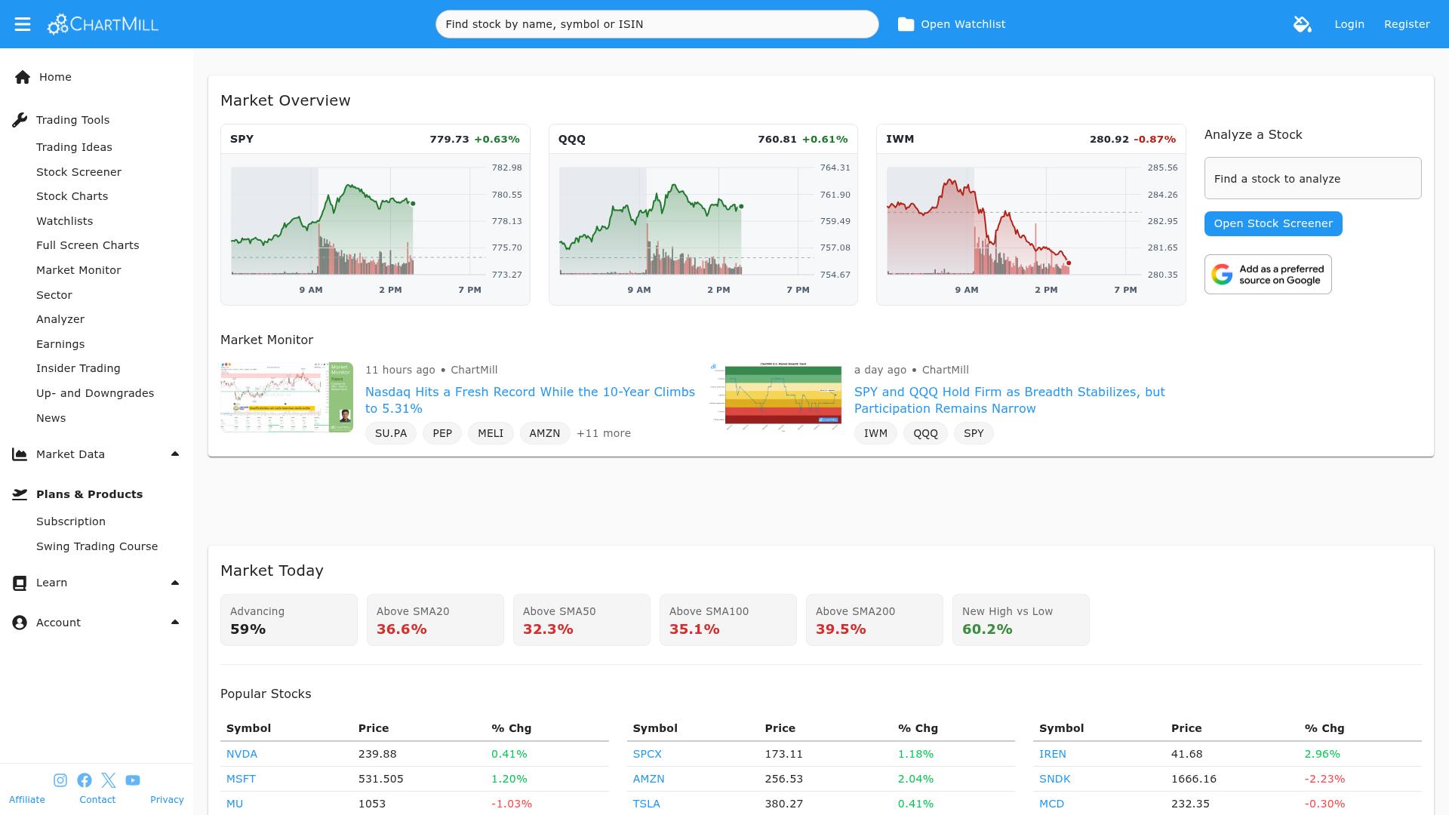
Task: Click the Trading Tools wrench icon
Action: pyautogui.click(x=20, y=120)
